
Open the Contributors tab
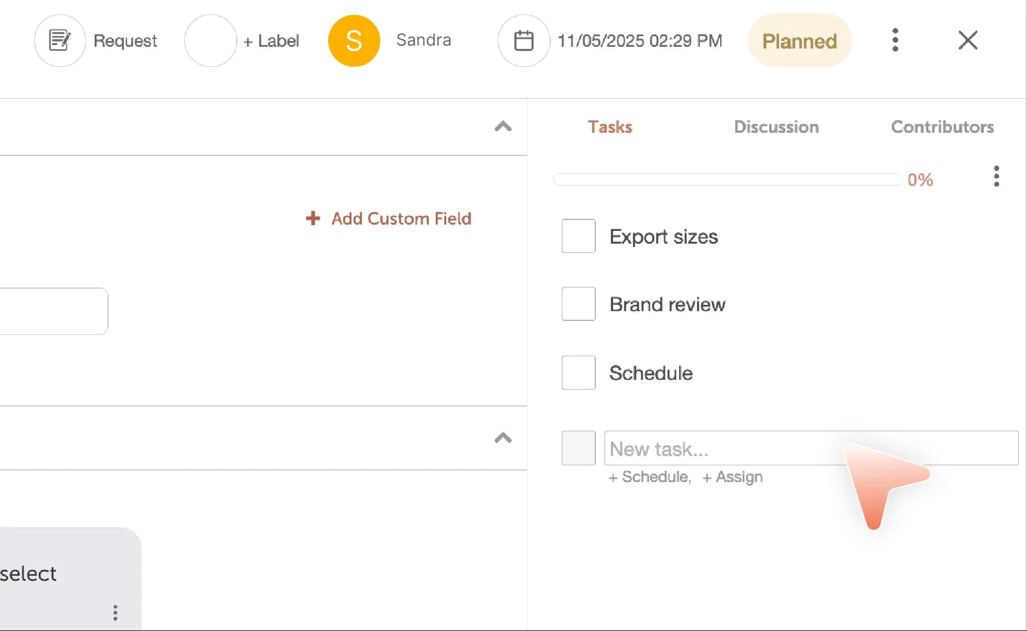943,126
